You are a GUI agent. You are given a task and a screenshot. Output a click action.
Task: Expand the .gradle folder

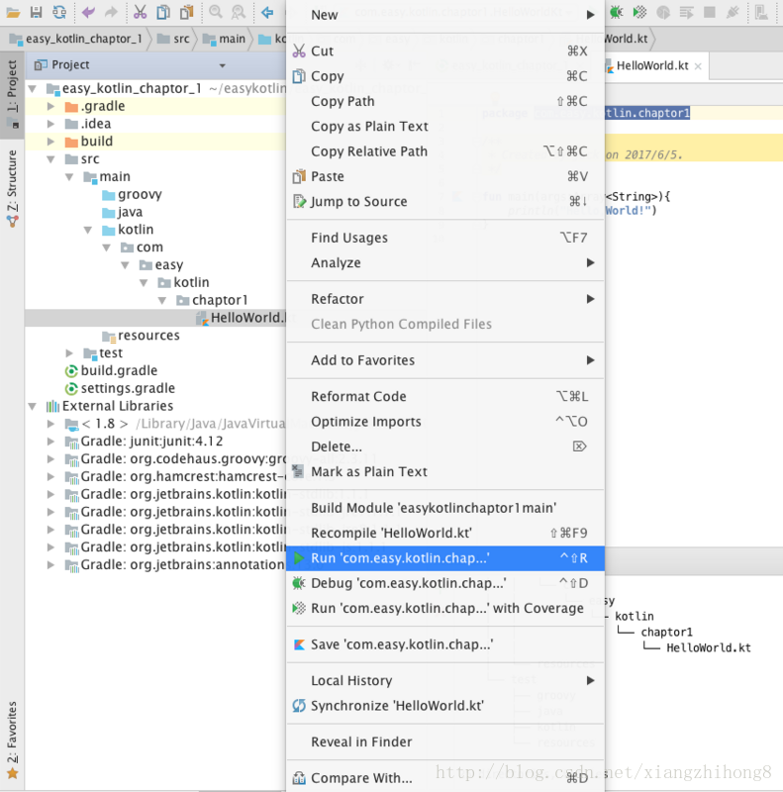[50, 106]
